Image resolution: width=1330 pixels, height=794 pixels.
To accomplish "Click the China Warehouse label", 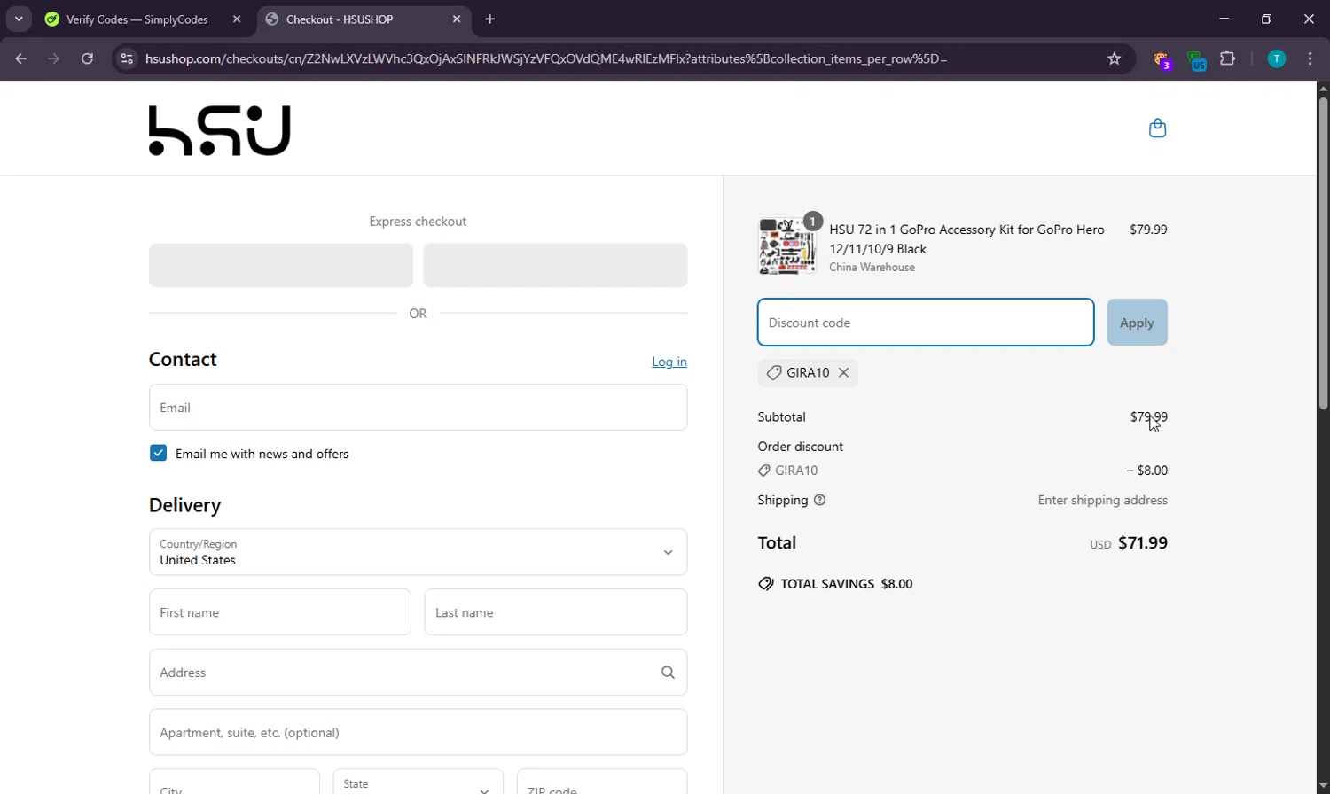I will 872,268.
